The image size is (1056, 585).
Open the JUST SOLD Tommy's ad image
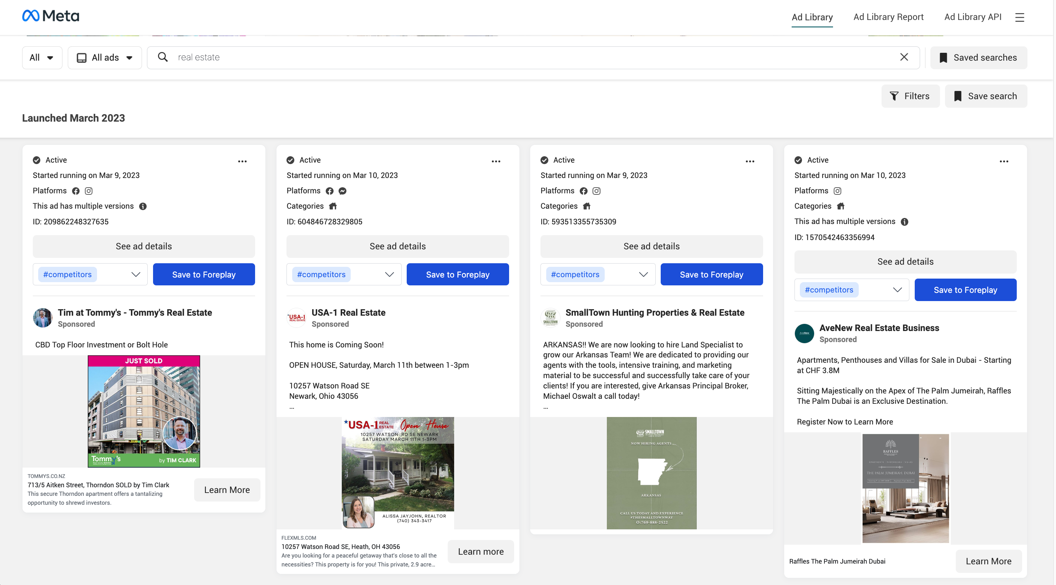tap(143, 411)
